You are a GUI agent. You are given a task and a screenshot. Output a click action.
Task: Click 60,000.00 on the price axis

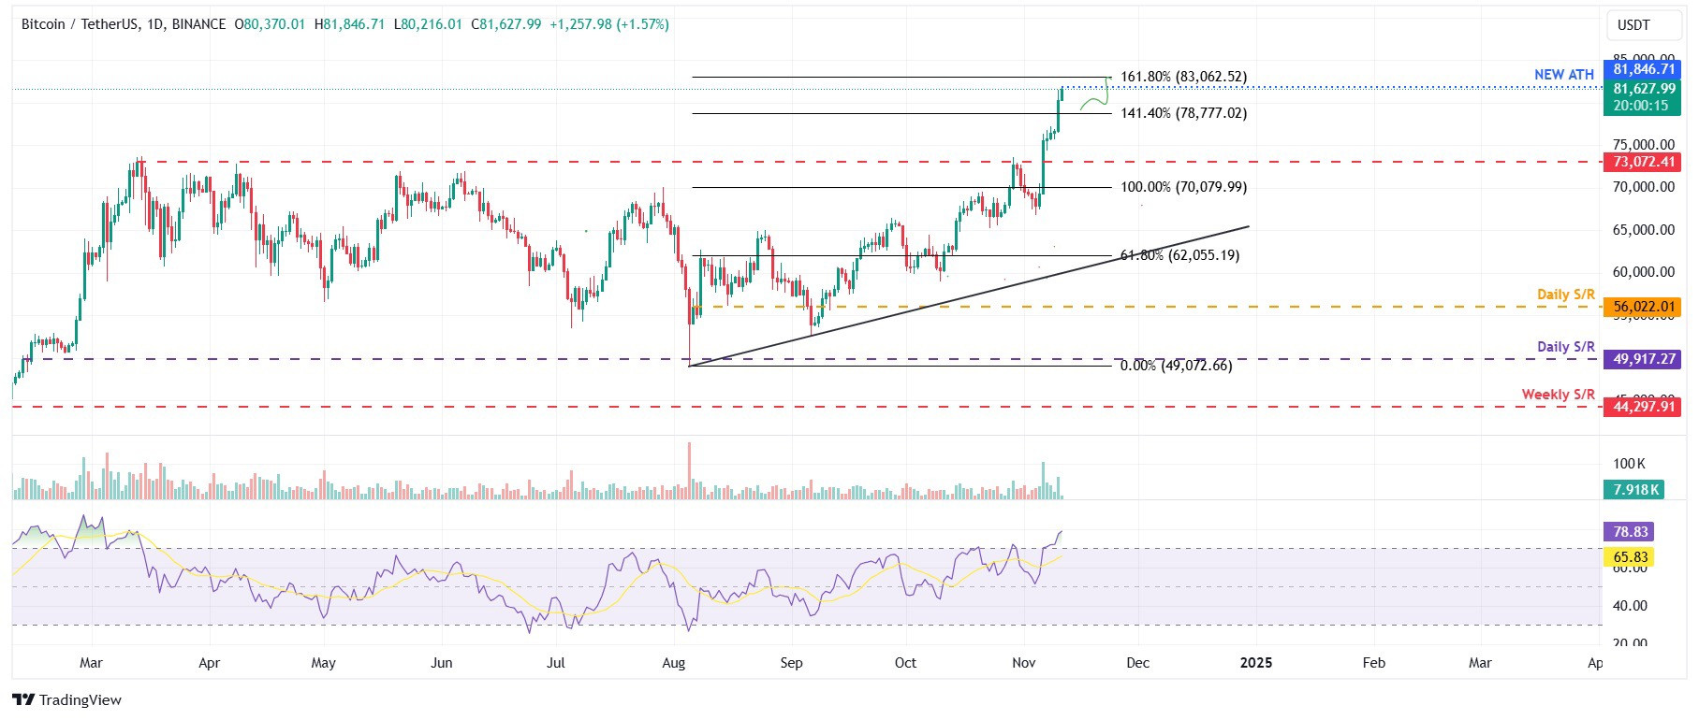(x=1643, y=272)
